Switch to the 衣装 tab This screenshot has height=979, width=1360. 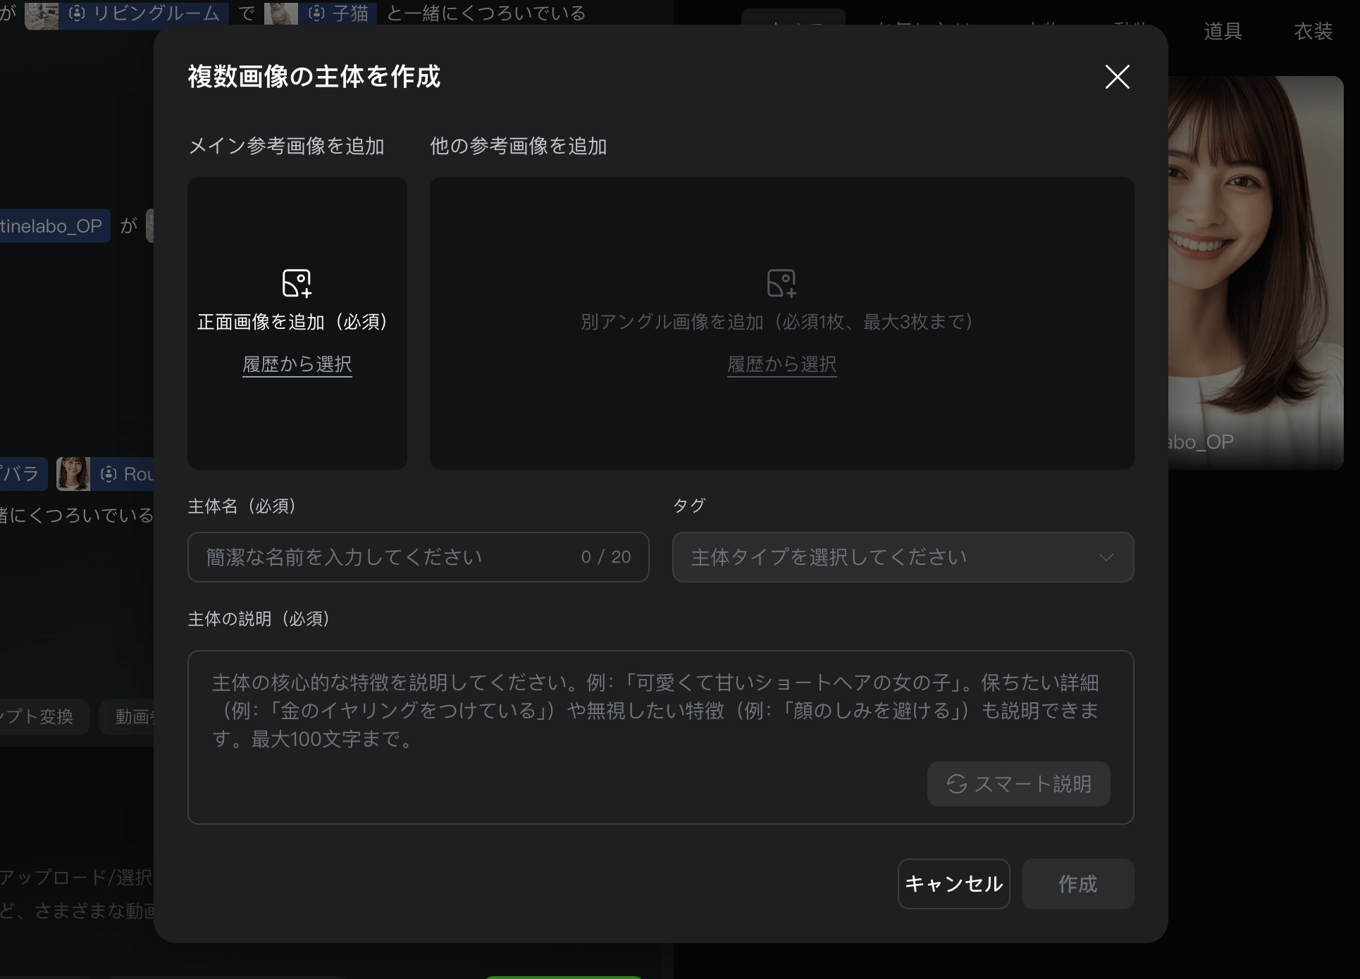pyautogui.click(x=1315, y=31)
